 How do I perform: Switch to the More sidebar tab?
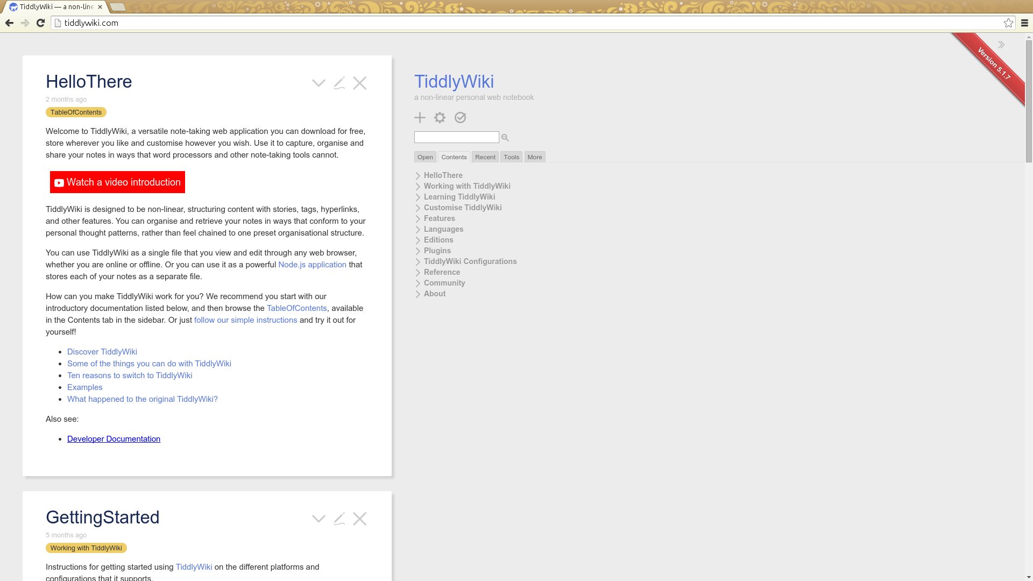[x=535, y=157]
